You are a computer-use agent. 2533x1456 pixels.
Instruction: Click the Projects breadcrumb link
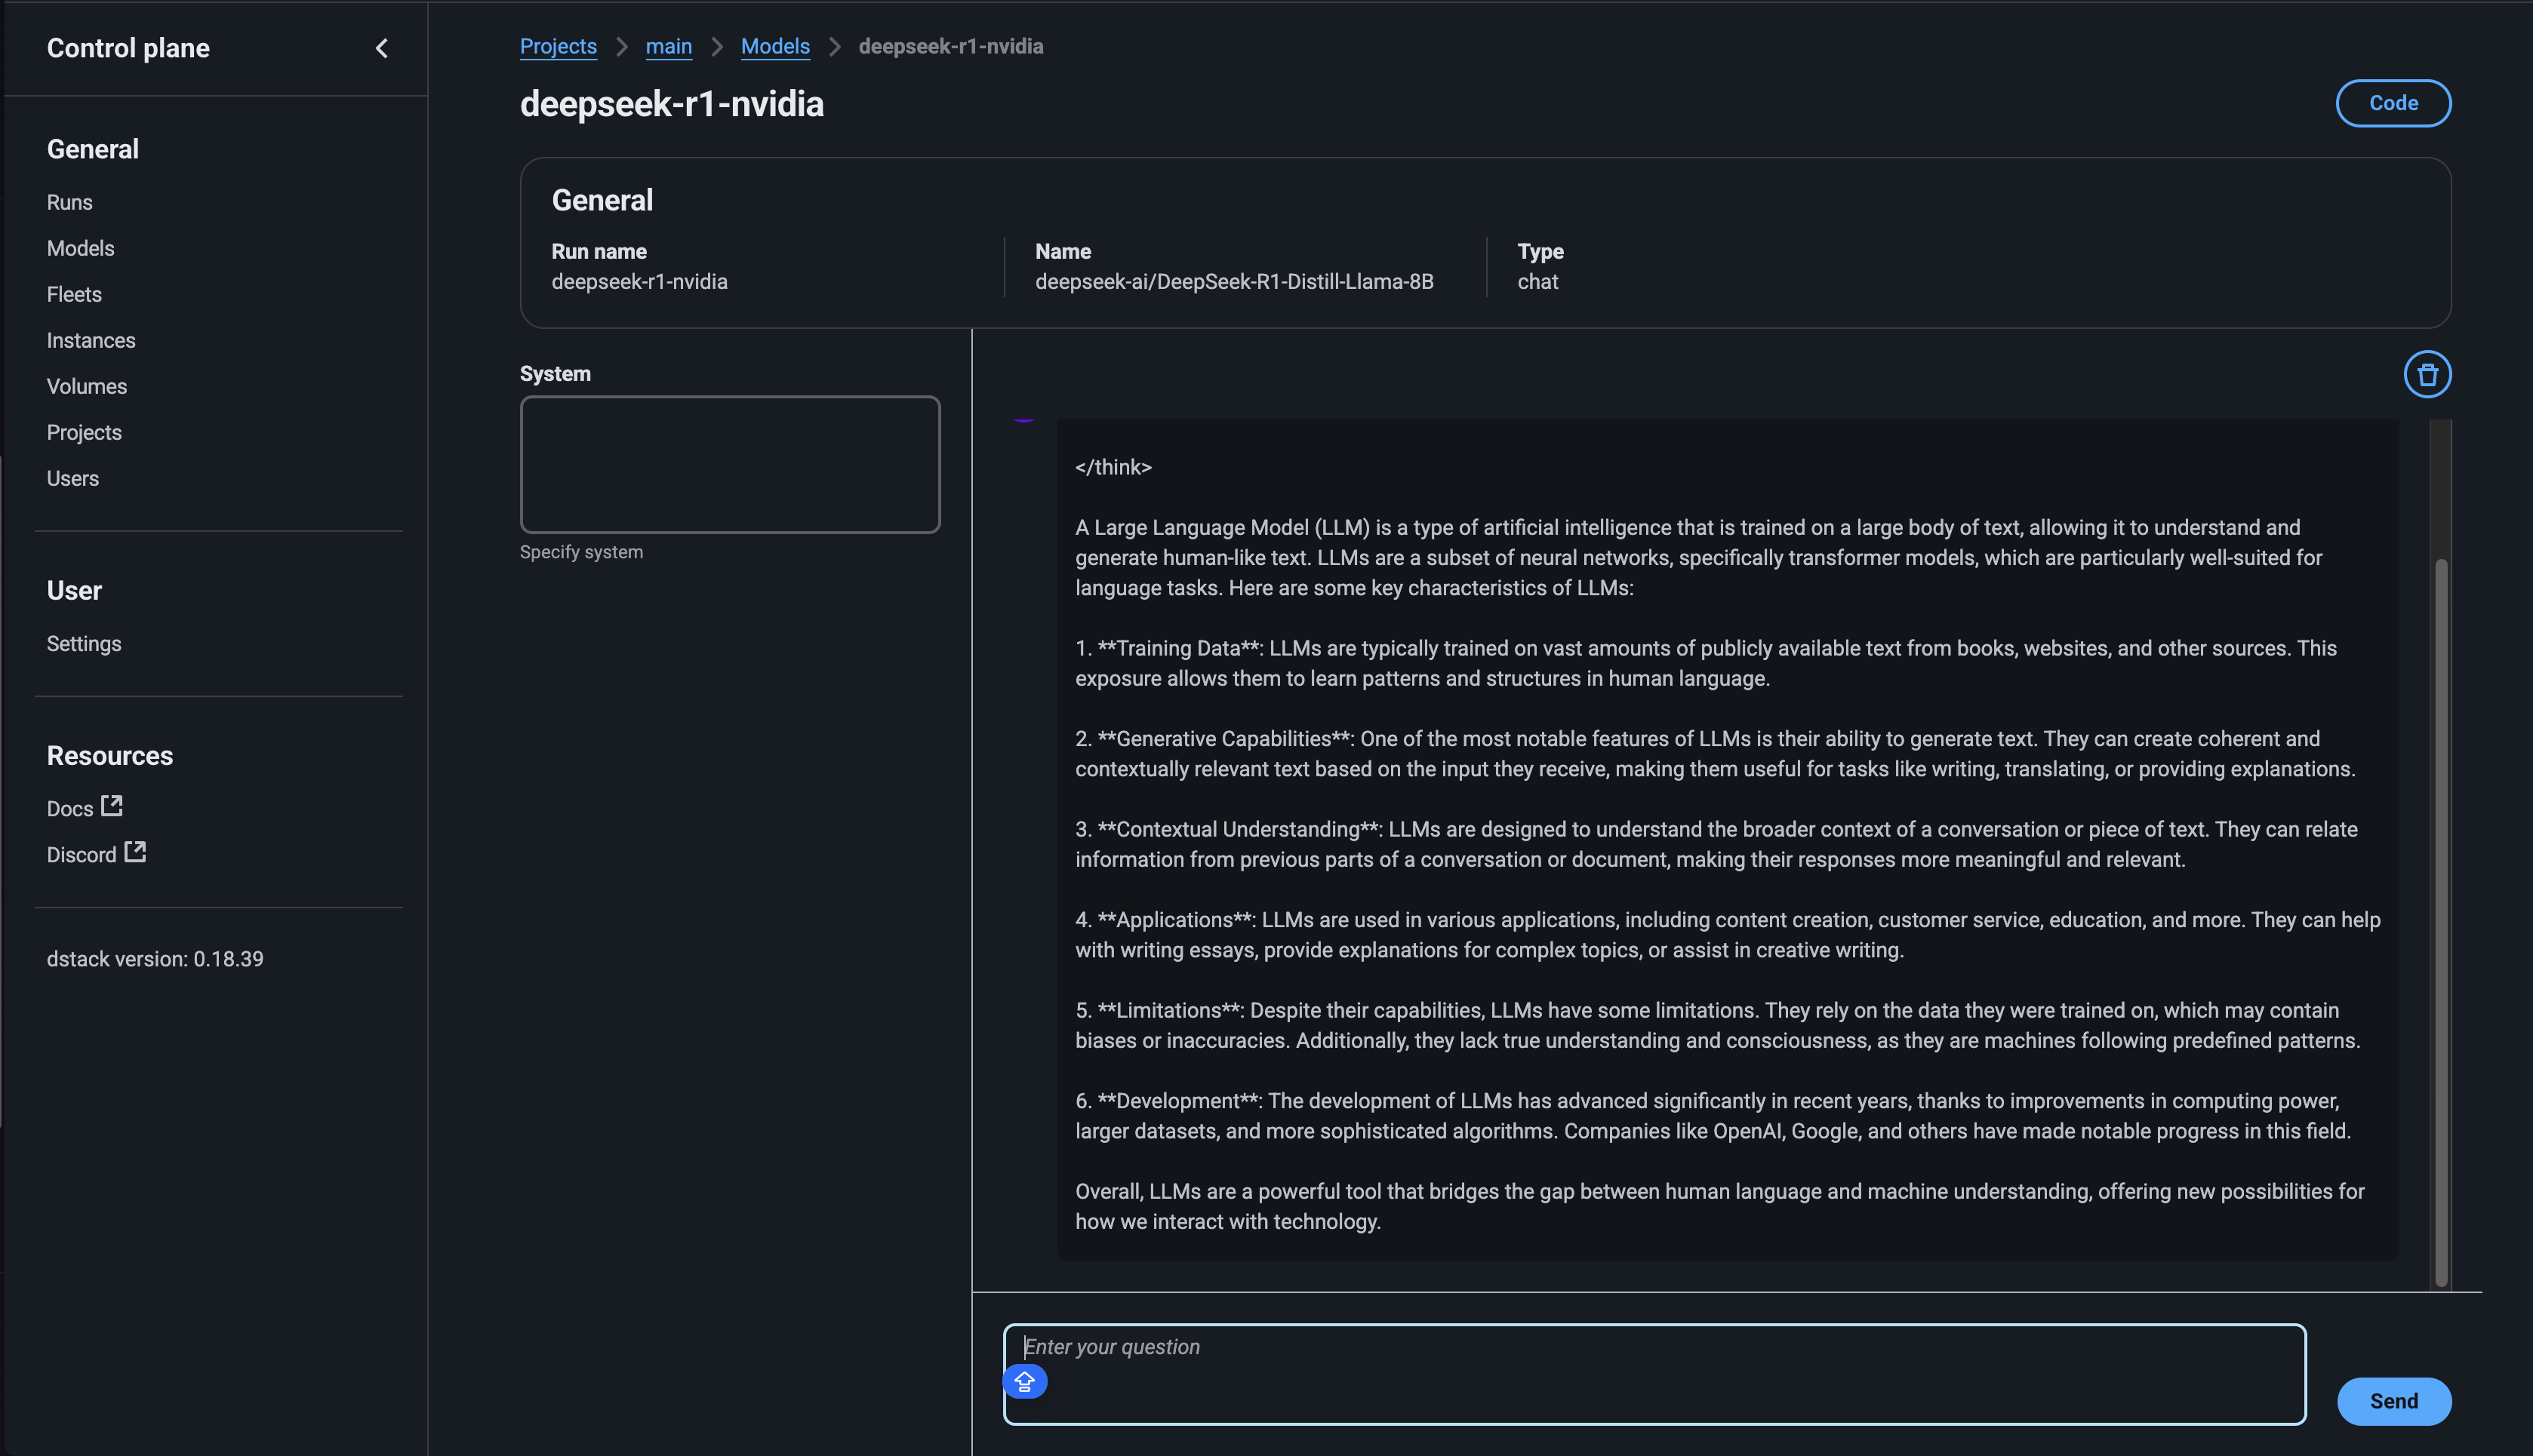click(x=559, y=45)
